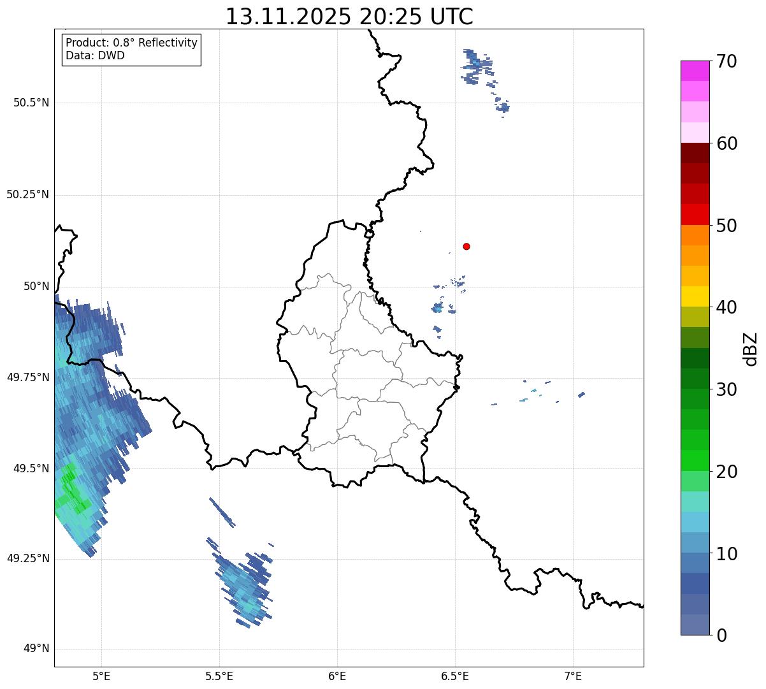This screenshot has height=689, width=766.
Task: Click the bright green colorbar segment just above 20
Action: pyautogui.click(x=696, y=461)
